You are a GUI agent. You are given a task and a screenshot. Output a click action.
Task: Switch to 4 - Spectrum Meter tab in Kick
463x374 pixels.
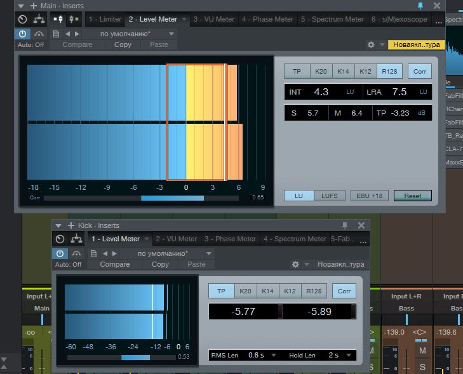(x=295, y=239)
